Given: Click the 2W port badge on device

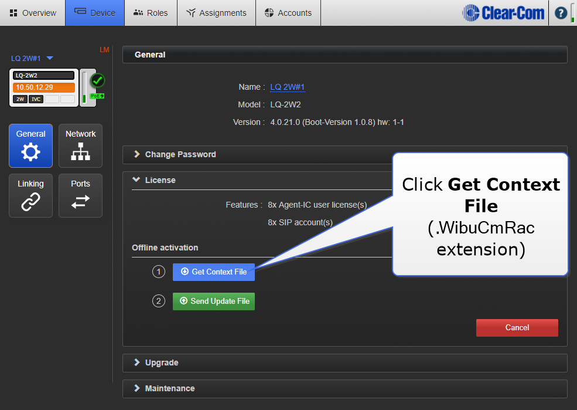Looking at the screenshot, I should point(20,99).
